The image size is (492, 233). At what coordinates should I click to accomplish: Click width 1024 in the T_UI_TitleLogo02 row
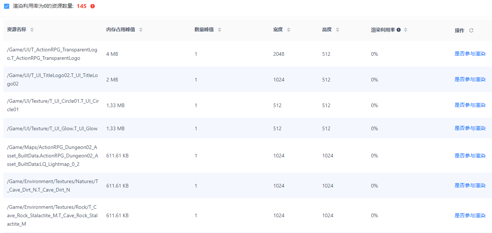[x=279, y=80]
